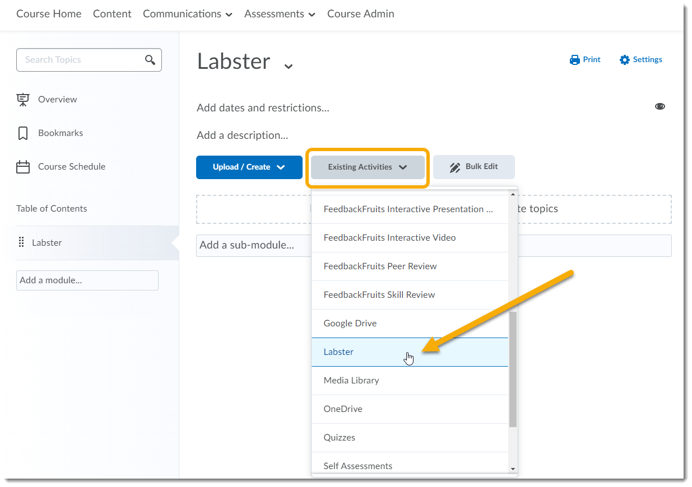
Task: Select Labster from the activities list
Action: [338, 352]
